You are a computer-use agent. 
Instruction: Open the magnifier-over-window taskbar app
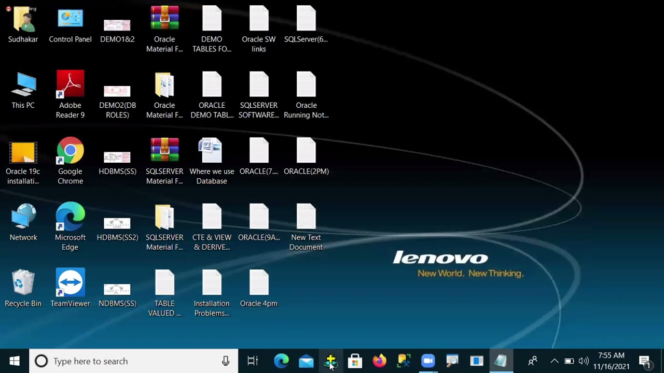[x=452, y=361]
